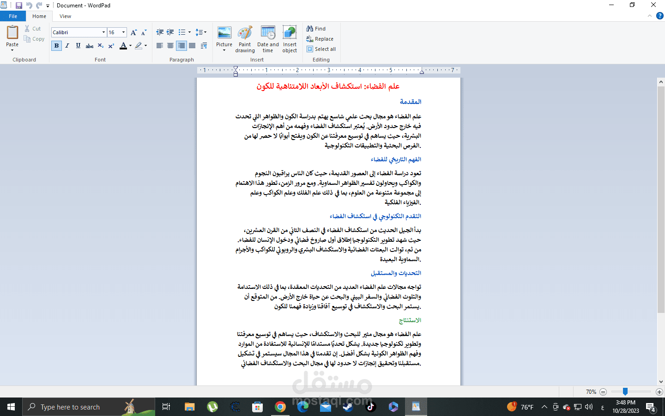665x416 pixels.
Task: Align text to the left
Action: (160, 46)
